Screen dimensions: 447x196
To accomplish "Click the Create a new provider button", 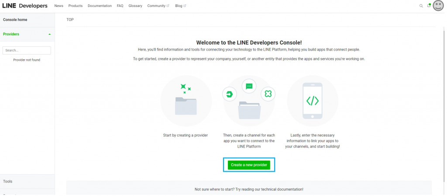I will [x=249, y=165].
